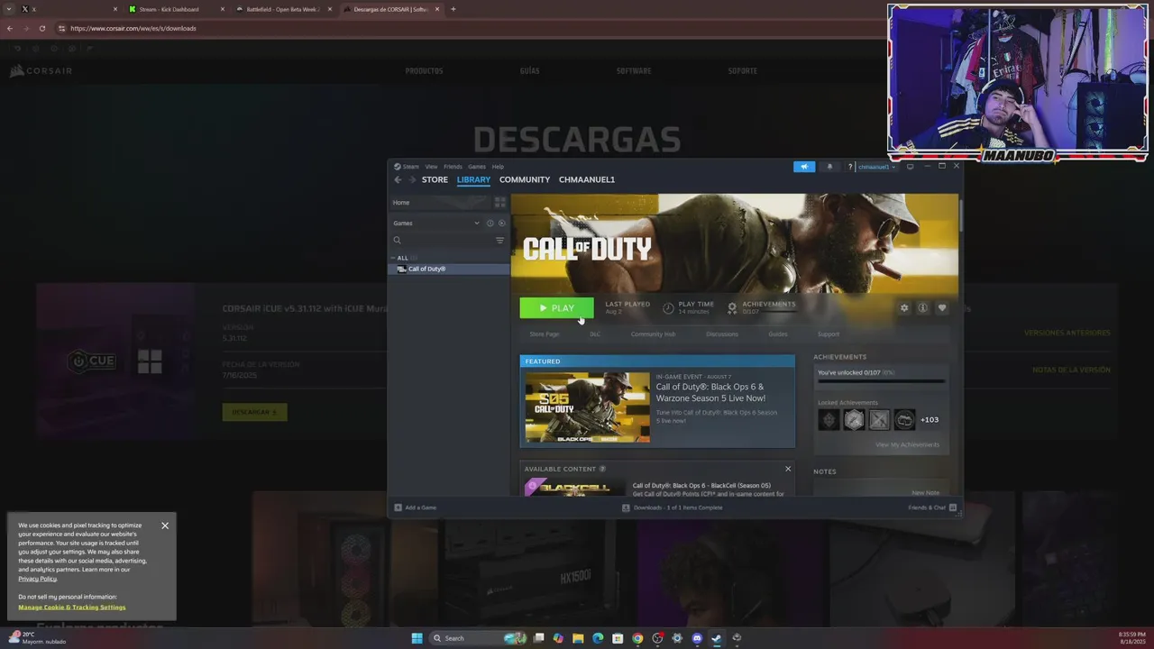Screen dimensions: 1154x649
Task: Open the CHMAANUEL1 profile tab
Action: click(587, 179)
